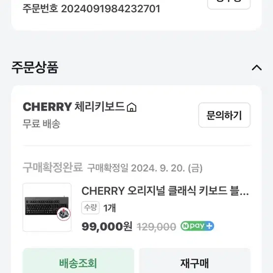Tap the 구매확정일 2024. 9. 20. date
This screenshot has width=273, height=273.
pos(145,168)
